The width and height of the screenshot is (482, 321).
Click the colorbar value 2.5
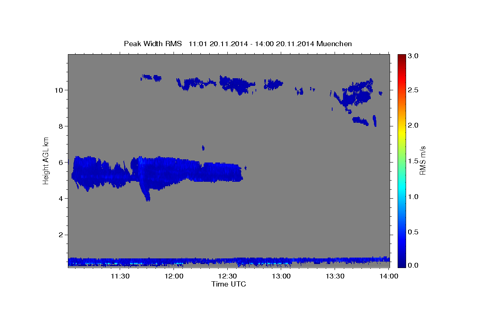tap(414, 90)
